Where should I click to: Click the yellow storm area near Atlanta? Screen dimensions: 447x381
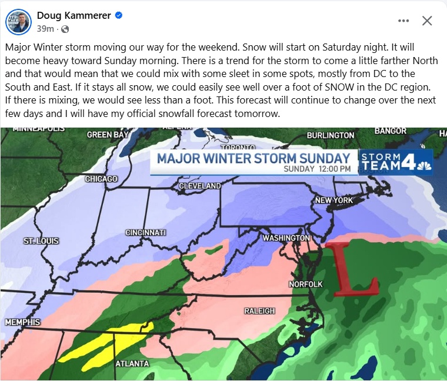(x=106, y=343)
